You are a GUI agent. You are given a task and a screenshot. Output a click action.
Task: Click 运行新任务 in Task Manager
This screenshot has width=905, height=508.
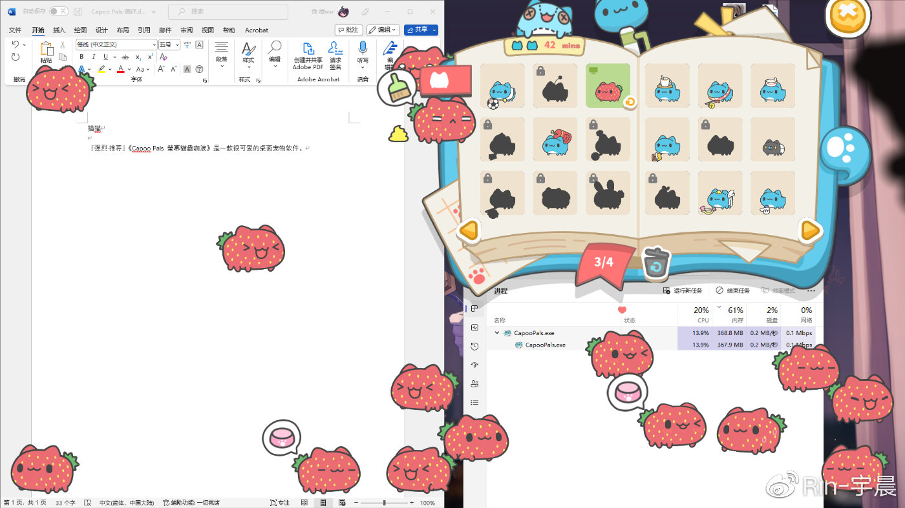pyautogui.click(x=683, y=290)
